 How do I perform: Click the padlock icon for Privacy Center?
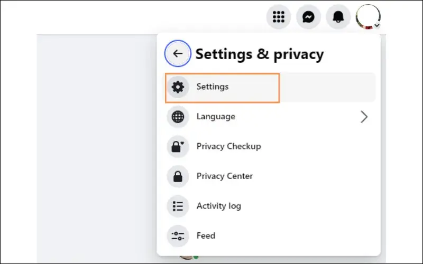(x=178, y=177)
